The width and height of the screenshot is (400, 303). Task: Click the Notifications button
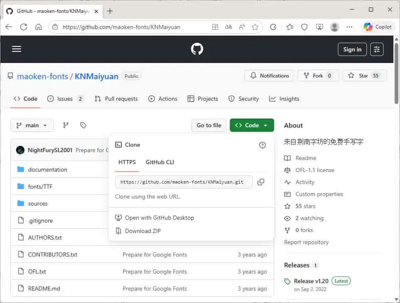[270, 76]
